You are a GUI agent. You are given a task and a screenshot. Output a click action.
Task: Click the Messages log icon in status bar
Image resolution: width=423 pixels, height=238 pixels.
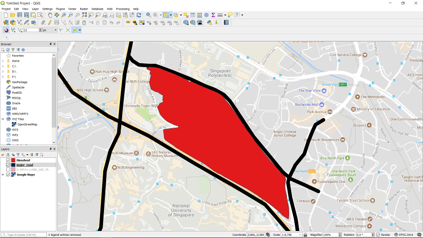coord(419,235)
